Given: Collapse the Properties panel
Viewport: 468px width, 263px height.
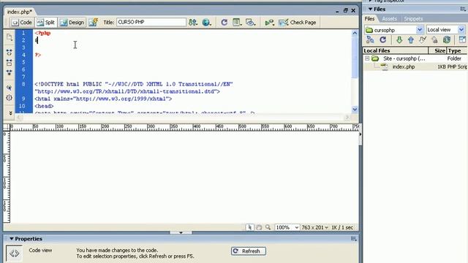Looking at the screenshot, I should click(x=12, y=239).
